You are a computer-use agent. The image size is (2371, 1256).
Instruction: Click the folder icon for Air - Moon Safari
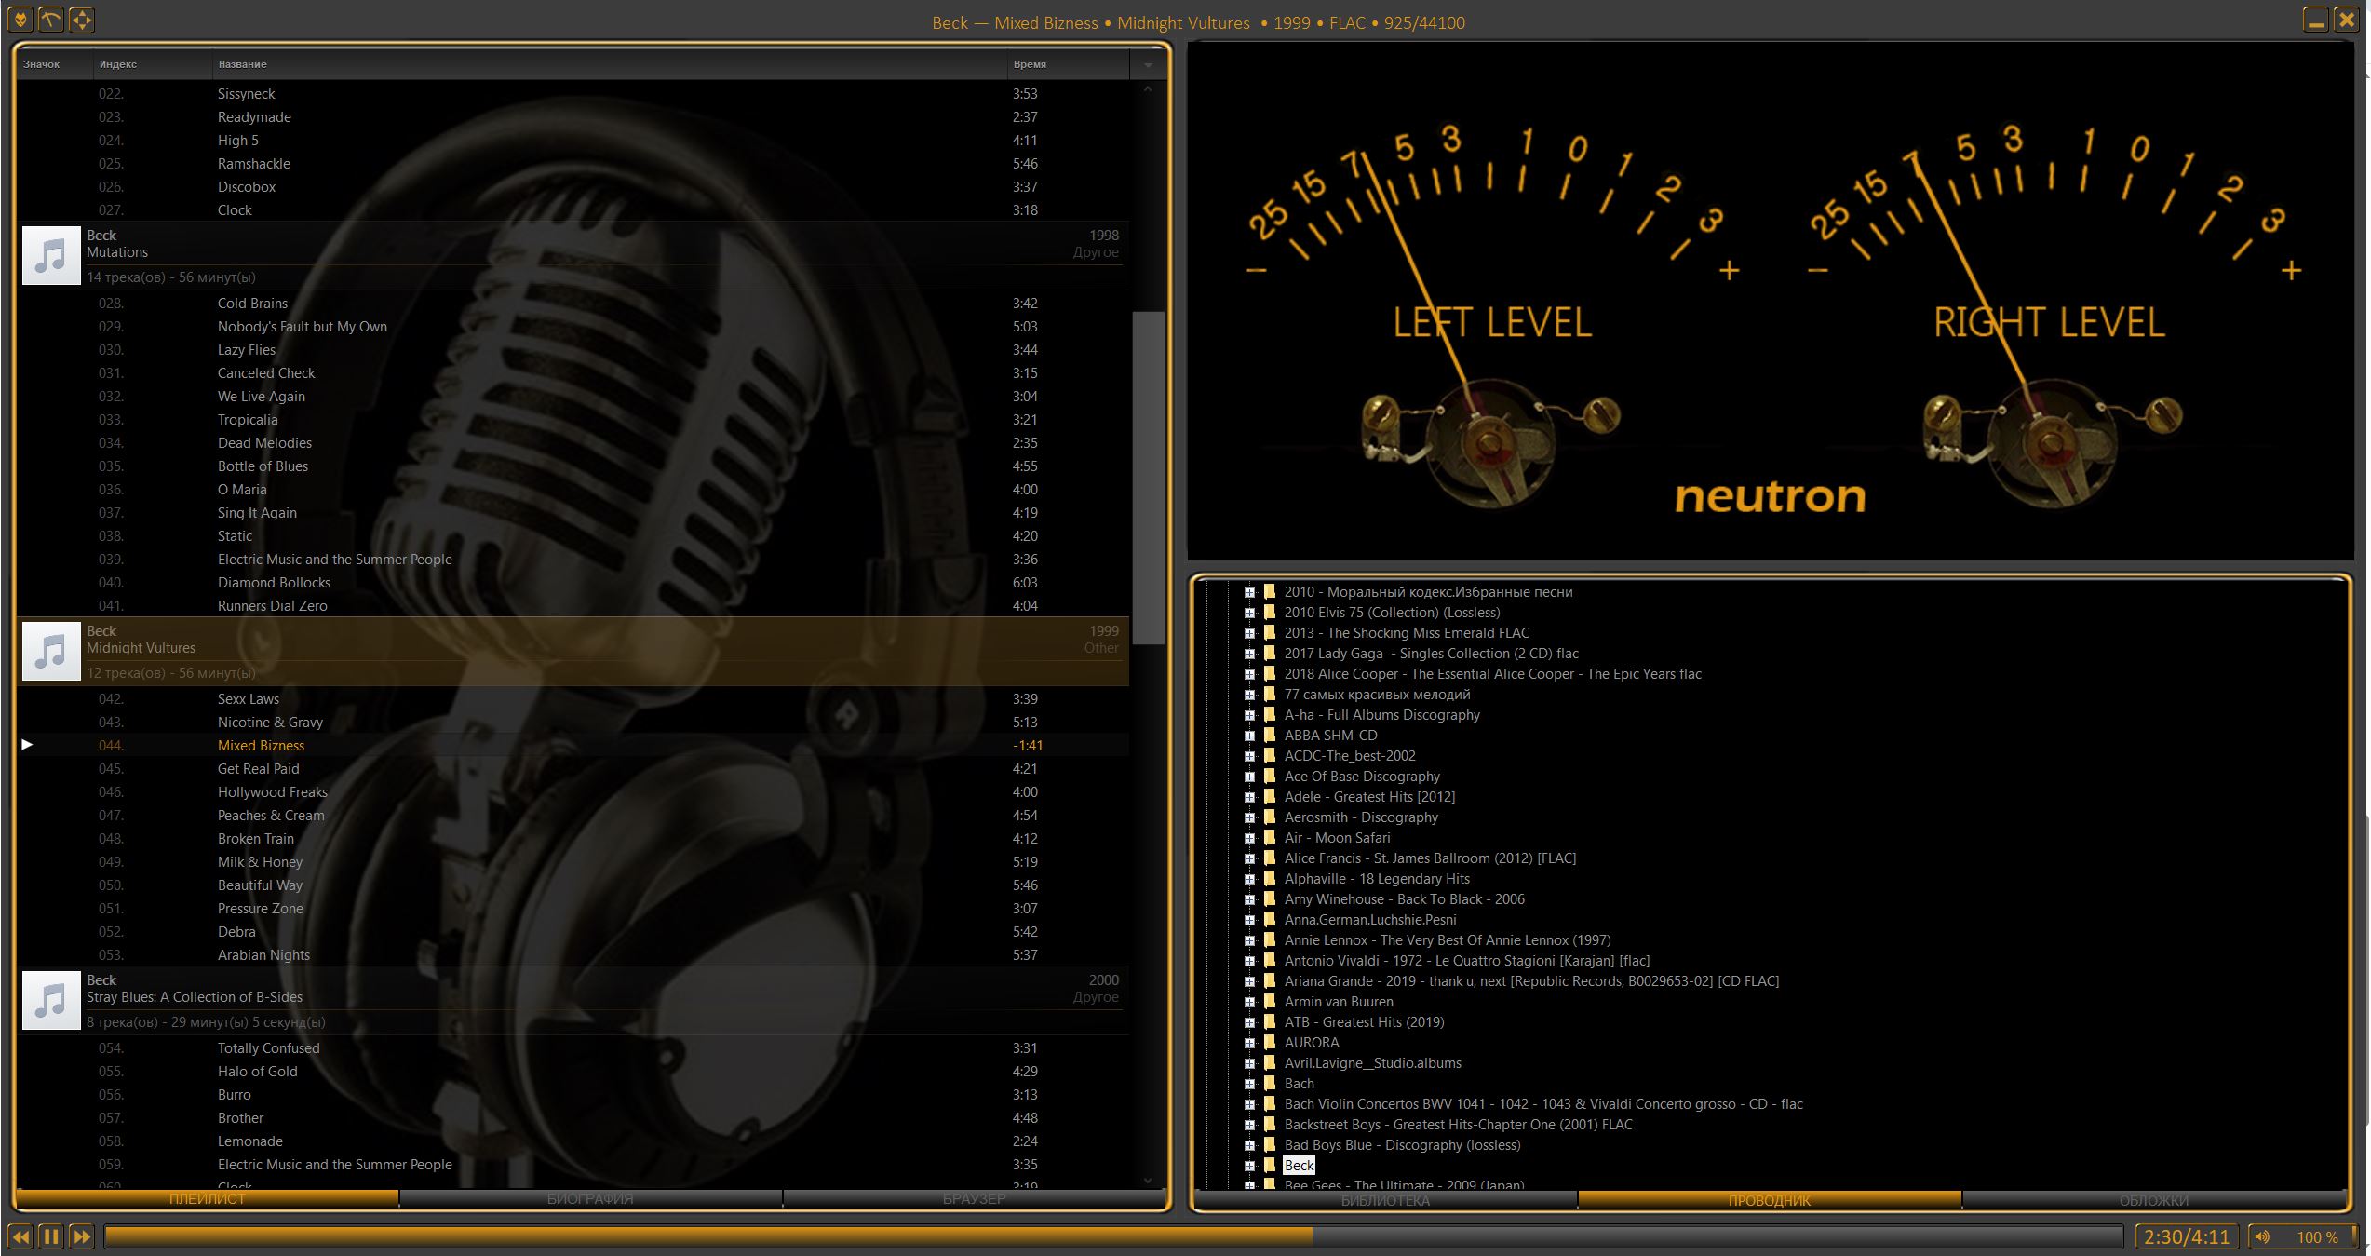1269,837
